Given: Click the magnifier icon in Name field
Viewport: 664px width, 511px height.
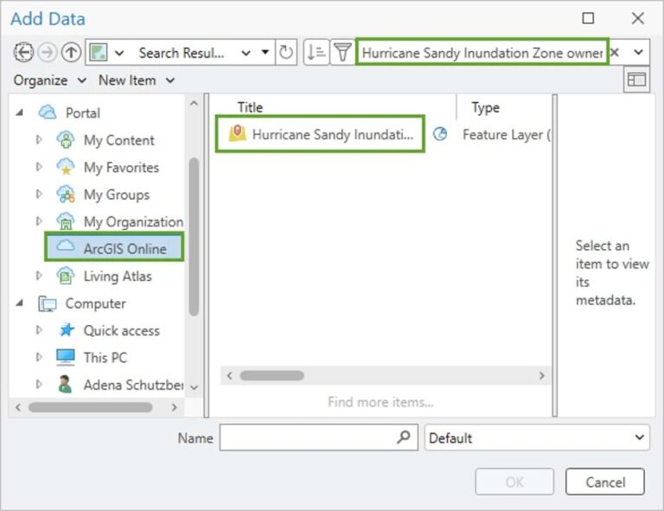Looking at the screenshot, I should (x=404, y=437).
